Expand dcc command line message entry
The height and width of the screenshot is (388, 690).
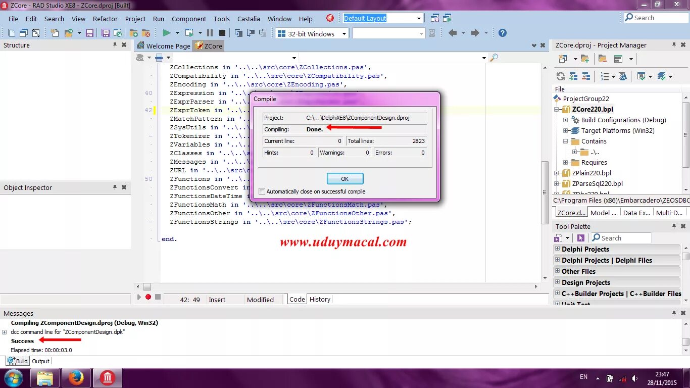4,332
